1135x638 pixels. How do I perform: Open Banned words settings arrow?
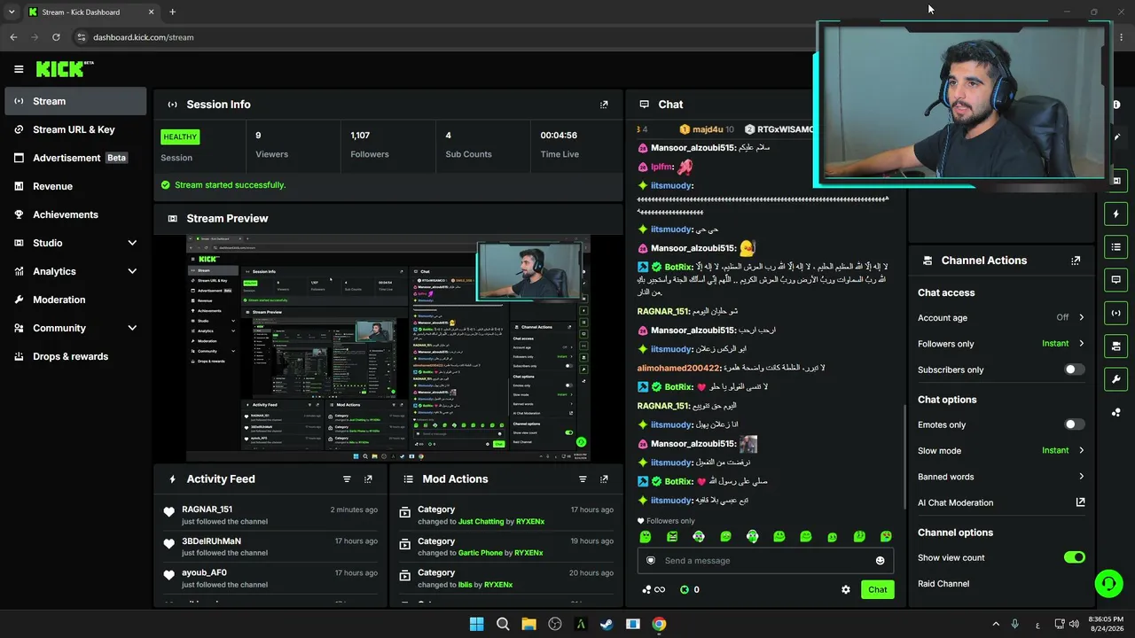click(x=1081, y=477)
